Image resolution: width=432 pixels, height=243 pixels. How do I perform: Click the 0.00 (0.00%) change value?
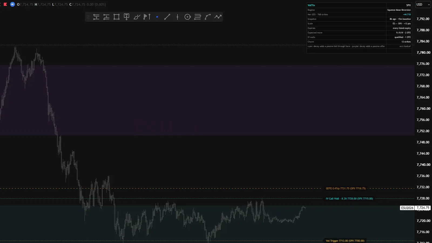point(96,5)
